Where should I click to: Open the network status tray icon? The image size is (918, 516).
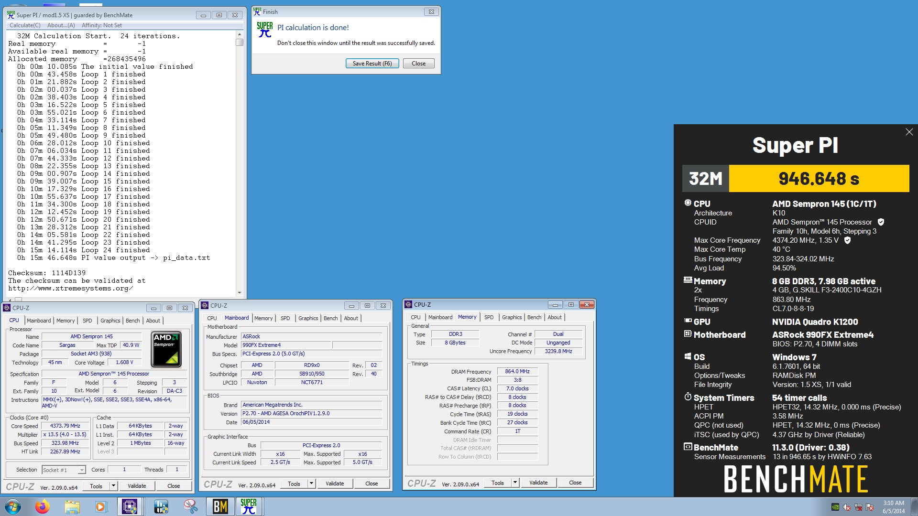[x=858, y=507]
